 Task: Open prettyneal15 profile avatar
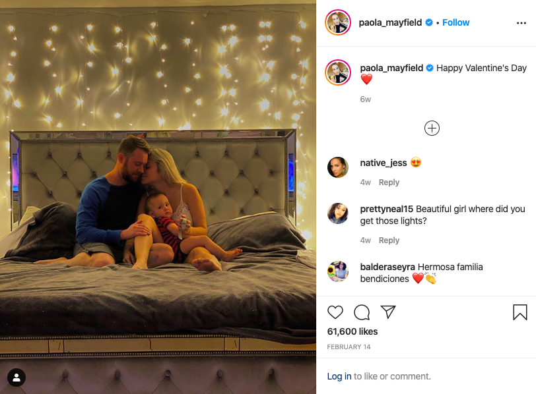tap(338, 213)
